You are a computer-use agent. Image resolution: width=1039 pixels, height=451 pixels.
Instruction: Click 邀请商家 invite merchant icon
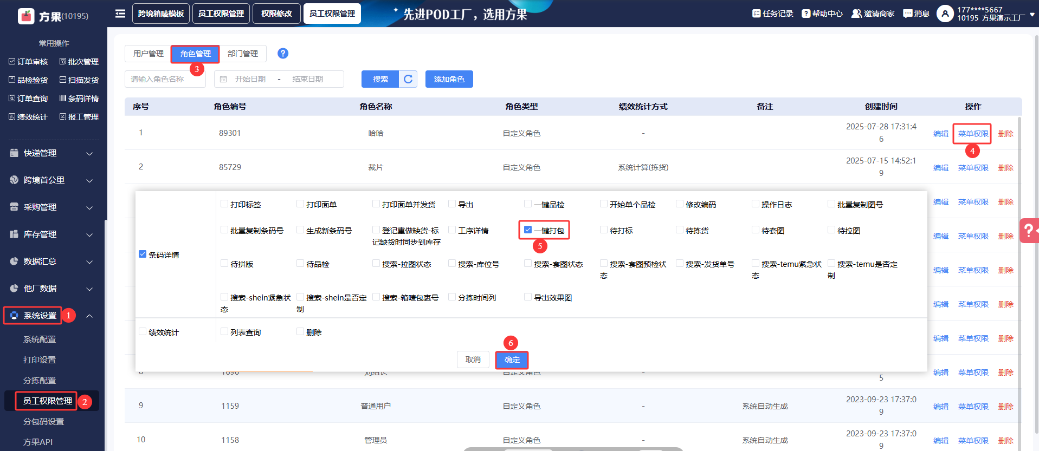point(856,14)
